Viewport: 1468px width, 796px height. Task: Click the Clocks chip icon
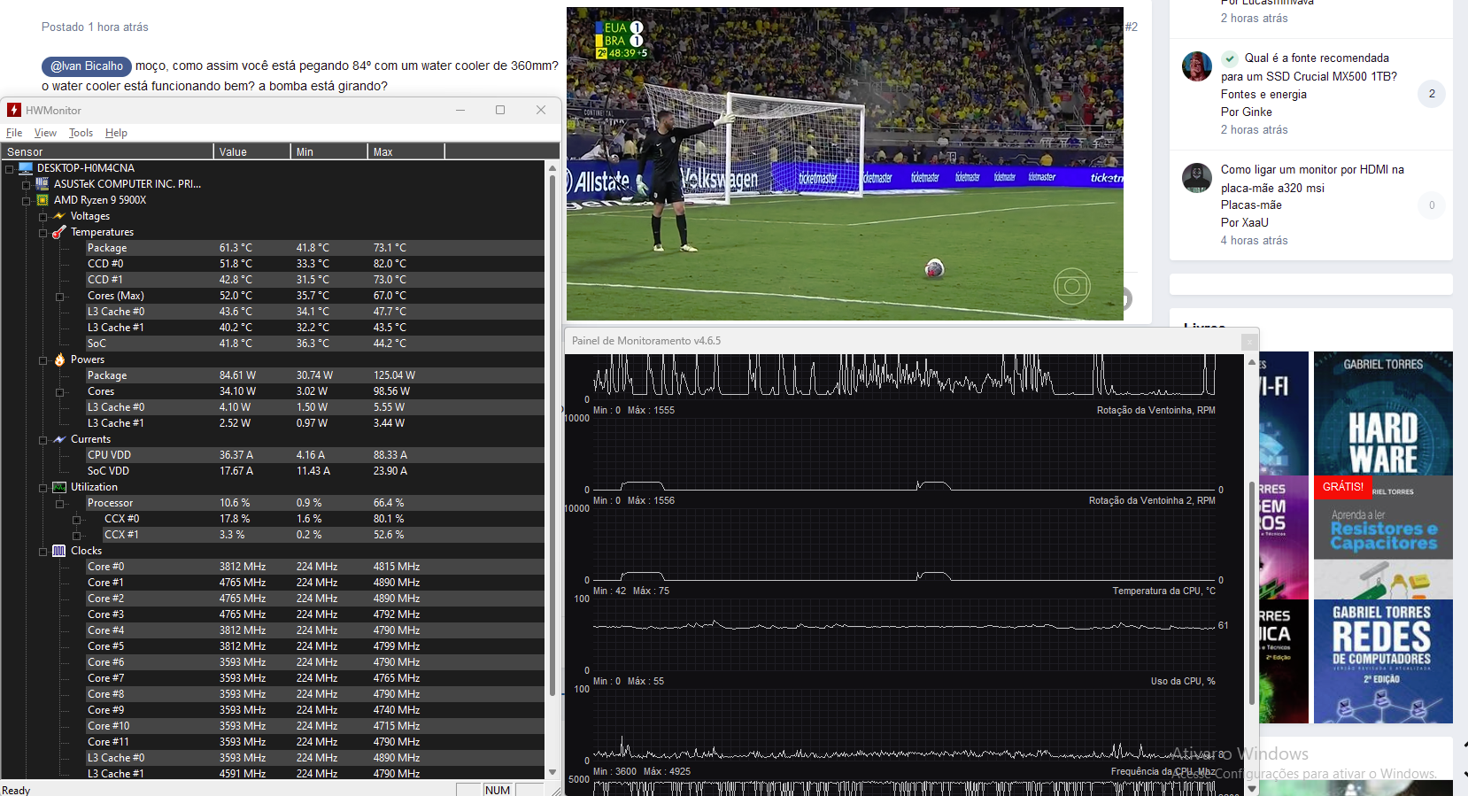[x=59, y=550]
